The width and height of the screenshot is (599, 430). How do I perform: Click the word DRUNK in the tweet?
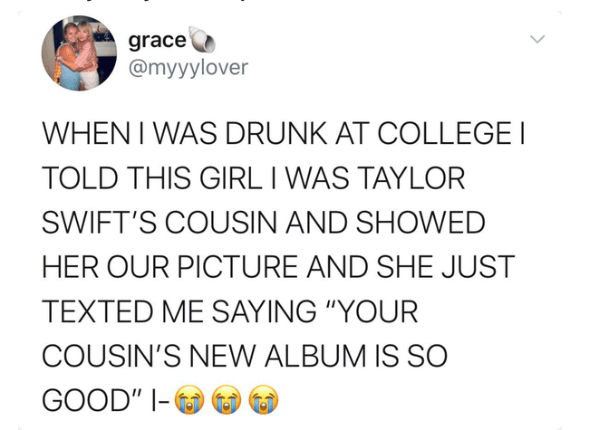(276, 133)
